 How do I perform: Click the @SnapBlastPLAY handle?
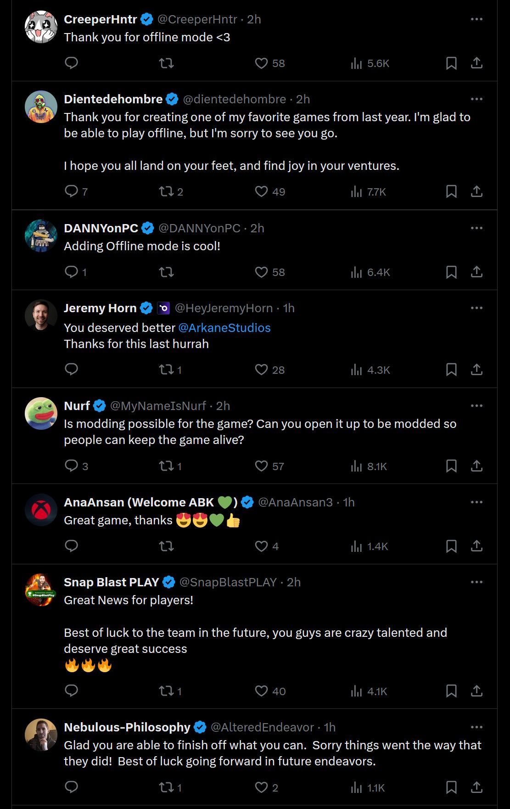pyautogui.click(x=228, y=582)
